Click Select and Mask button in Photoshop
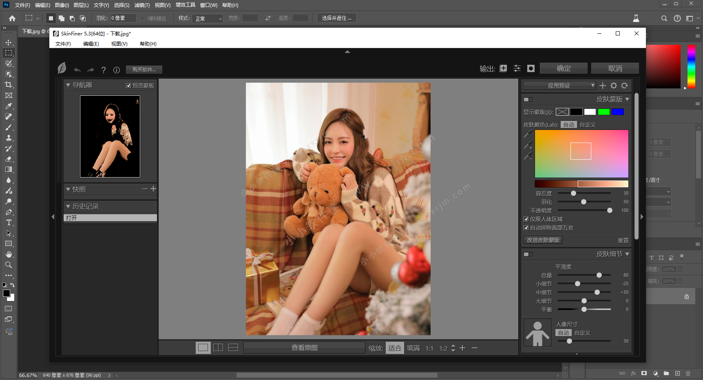 pos(337,18)
